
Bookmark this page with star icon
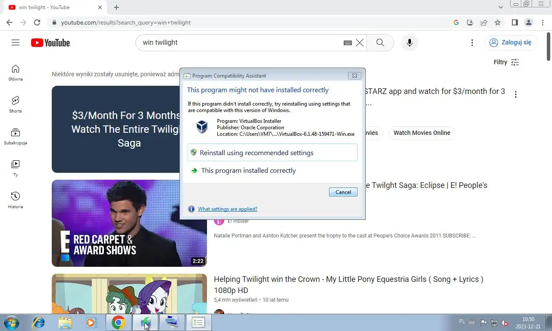pos(498,22)
